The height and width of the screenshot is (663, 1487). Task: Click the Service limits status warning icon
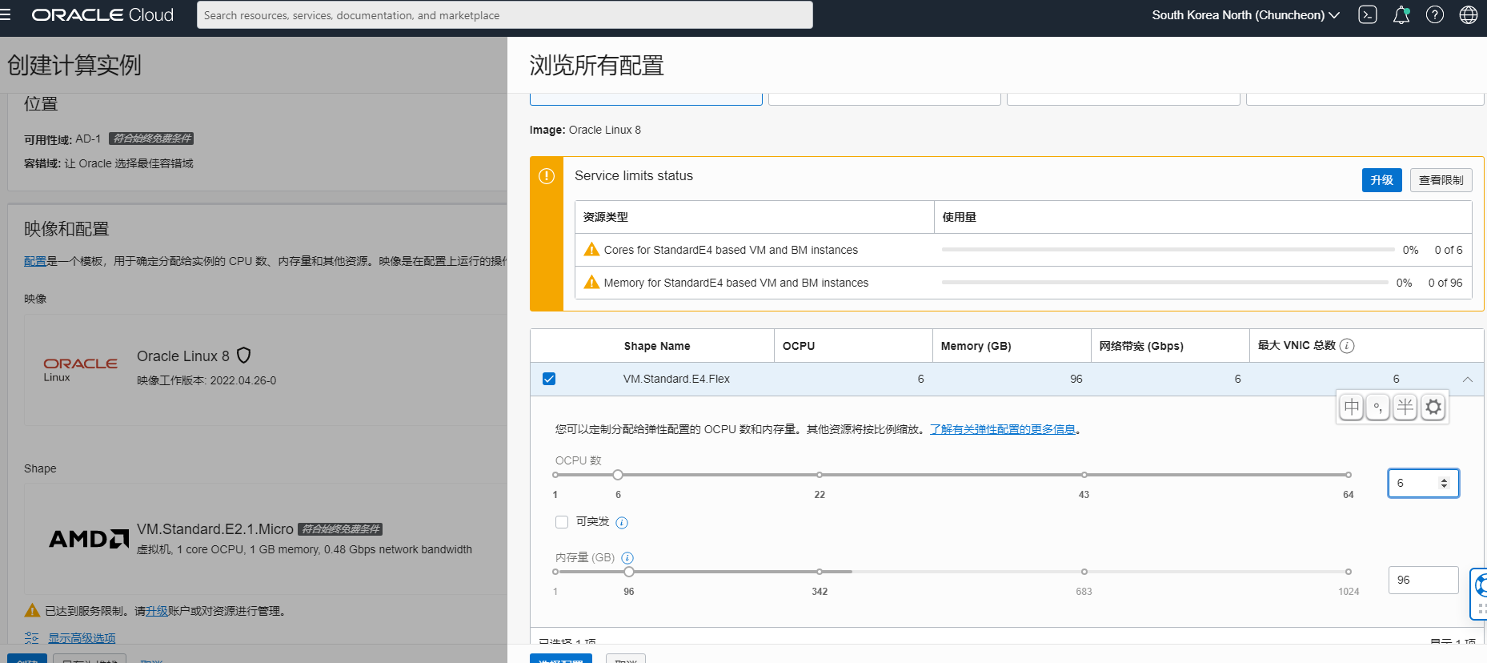[x=547, y=176]
